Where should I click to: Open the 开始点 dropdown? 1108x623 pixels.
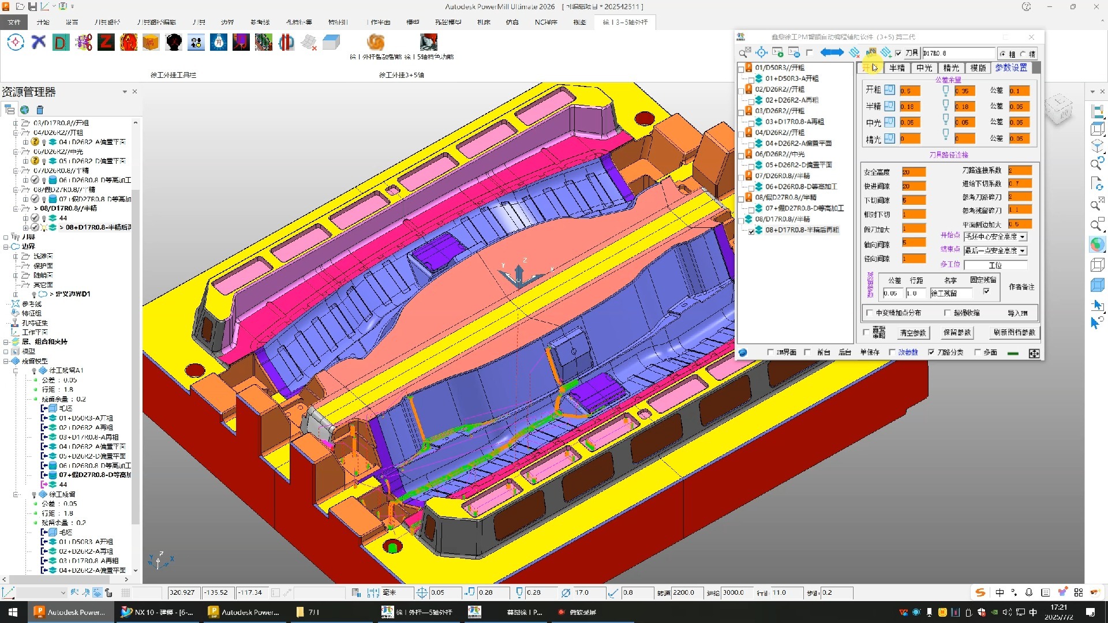1022,237
